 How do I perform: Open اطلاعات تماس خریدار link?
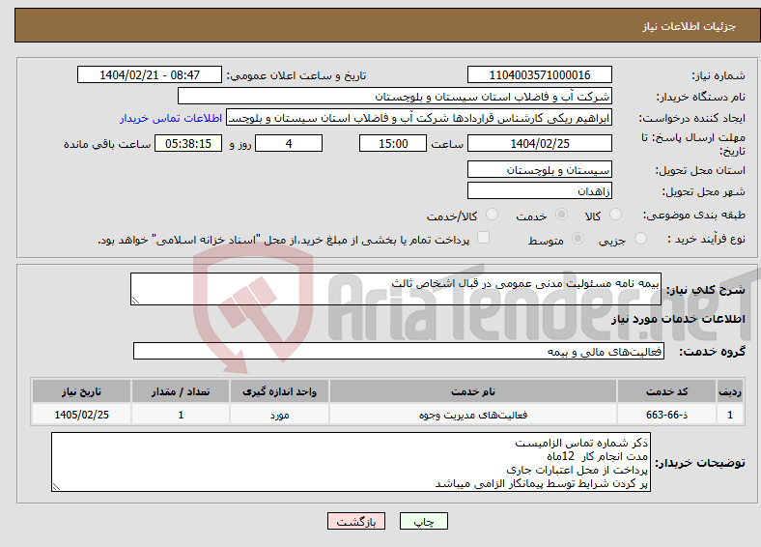tap(171, 118)
